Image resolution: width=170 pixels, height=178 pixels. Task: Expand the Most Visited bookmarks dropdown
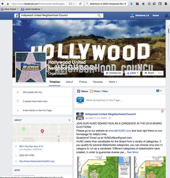click(10, 9)
